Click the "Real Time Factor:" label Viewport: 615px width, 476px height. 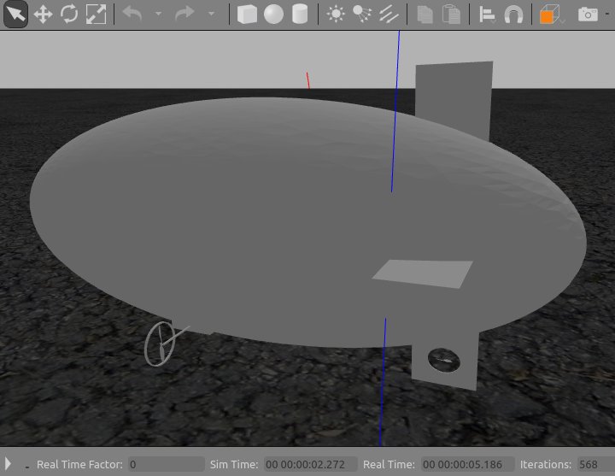[x=79, y=465]
